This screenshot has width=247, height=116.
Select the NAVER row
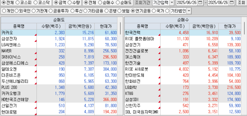point(59,51)
